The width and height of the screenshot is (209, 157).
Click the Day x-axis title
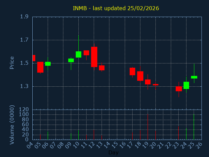[x=113, y=152]
